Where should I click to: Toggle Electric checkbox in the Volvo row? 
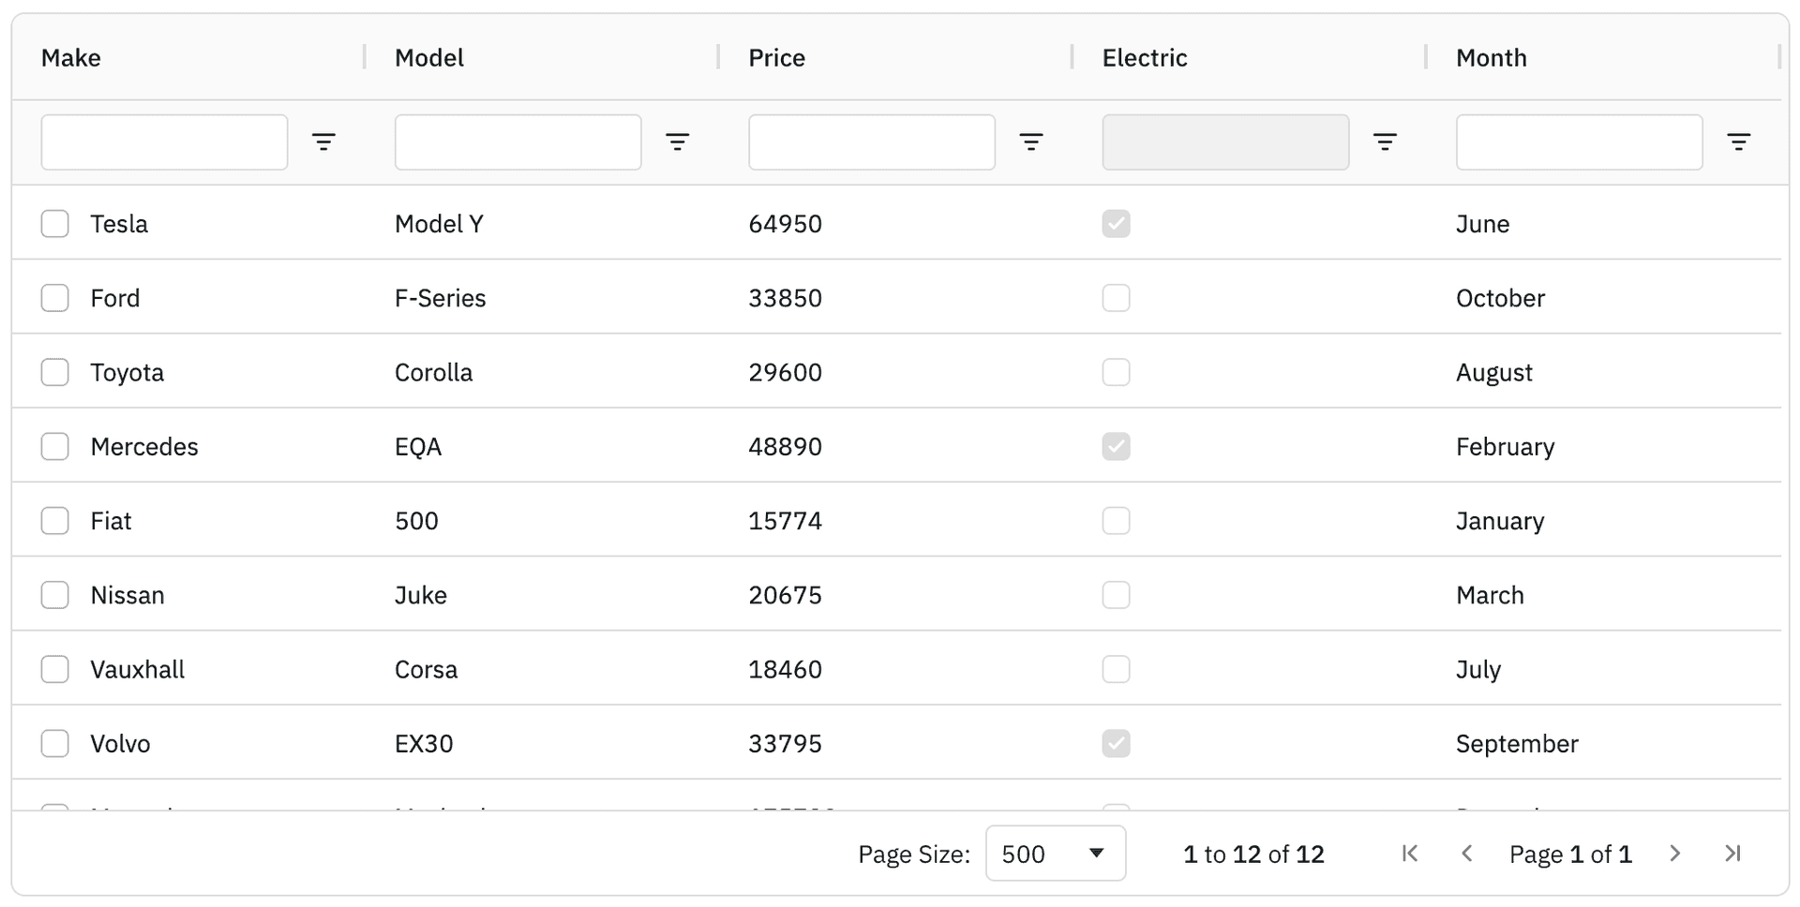pos(1117,743)
